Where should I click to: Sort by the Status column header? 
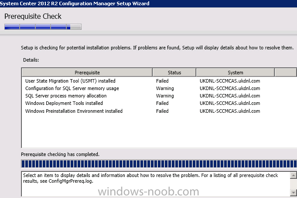(174, 73)
